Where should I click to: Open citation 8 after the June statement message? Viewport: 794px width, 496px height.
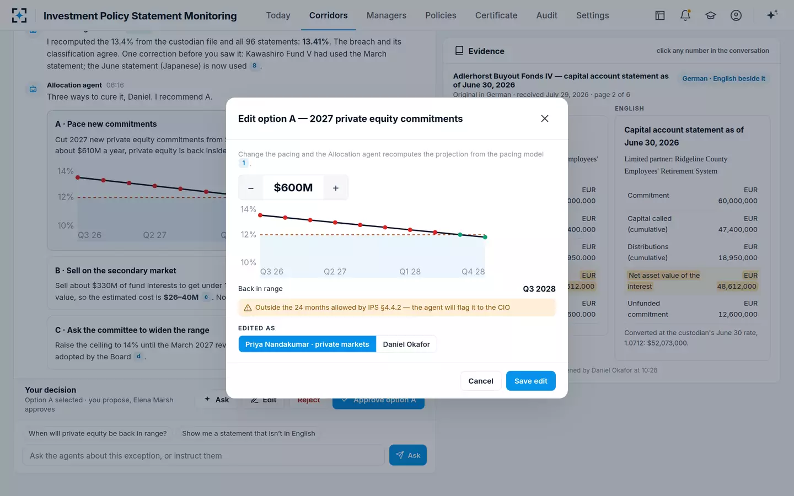tap(254, 66)
